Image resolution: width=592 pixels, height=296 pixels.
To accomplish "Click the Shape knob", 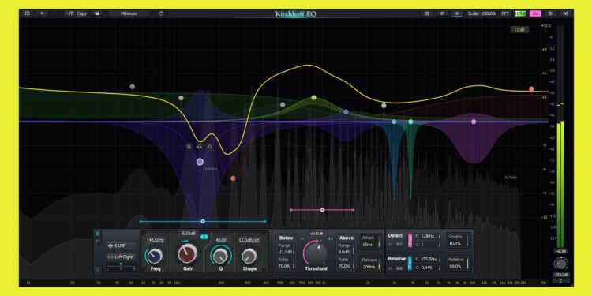I will tap(249, 256).
